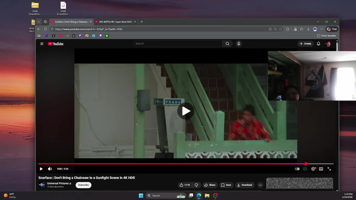Switch to the NFL Super Bowl XLVIII tab
Viewport: 356px width, 200px height.
click(x=116, y=22)
